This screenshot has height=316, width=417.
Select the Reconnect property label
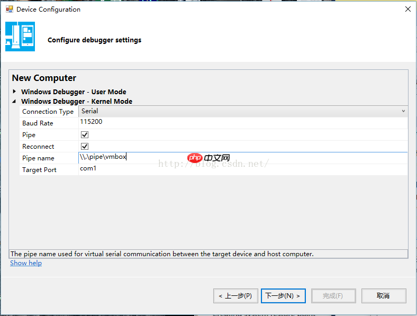click(x=38, y=147)
